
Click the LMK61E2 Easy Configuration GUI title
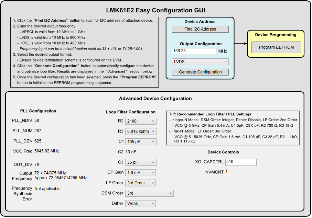tap(155, 10)
